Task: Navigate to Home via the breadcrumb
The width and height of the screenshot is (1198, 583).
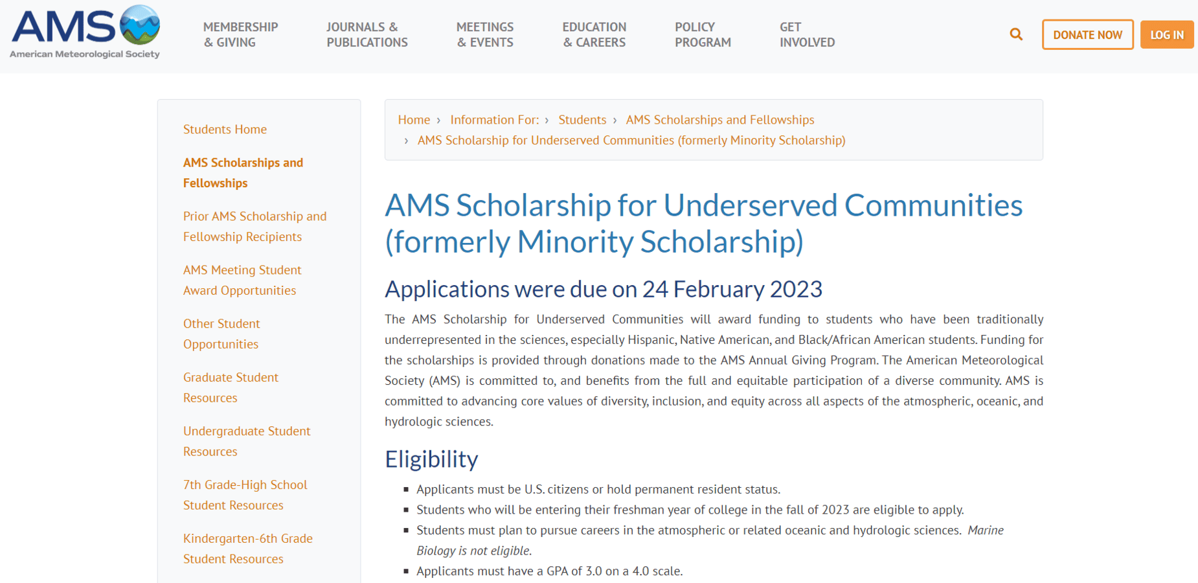Action: pos(414,120)
